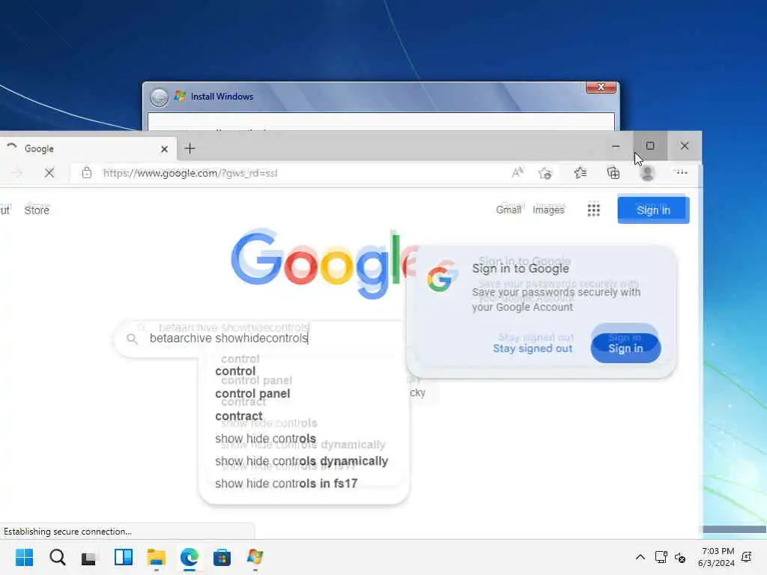Open Microsoft Store from the taskbar
The height and width of the screenshot is (575, 767).
pos(222,557)
